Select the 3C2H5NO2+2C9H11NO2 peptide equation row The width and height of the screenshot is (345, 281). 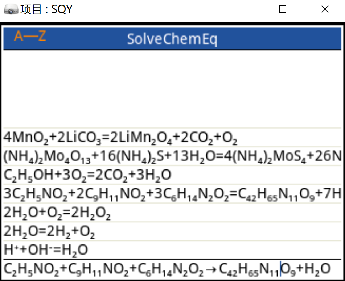point(172,194)
